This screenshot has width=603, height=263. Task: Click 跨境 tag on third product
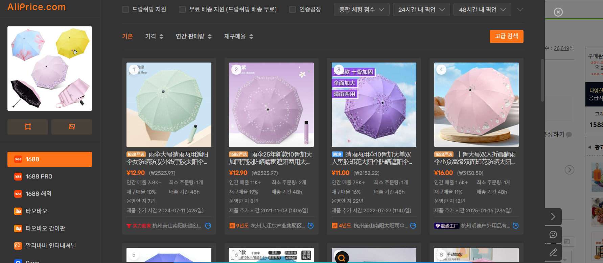click(x=337, y=154)
